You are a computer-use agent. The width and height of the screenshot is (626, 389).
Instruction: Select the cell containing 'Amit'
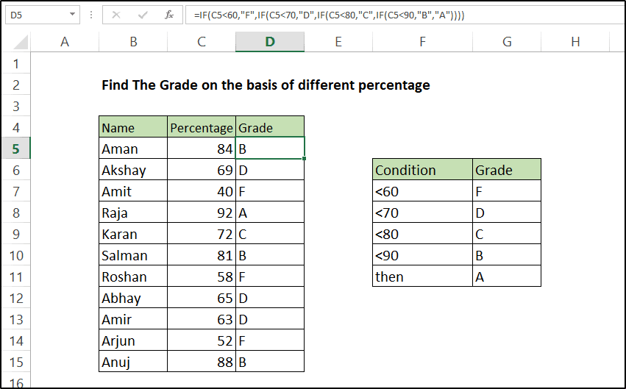[133, 191]
